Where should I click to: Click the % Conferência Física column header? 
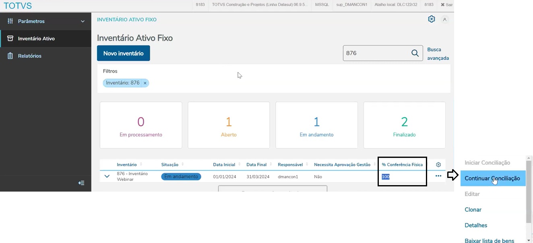pos(402,165)
